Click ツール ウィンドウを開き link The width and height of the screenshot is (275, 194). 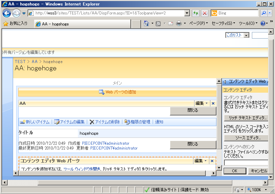pyautogui.click(x=82, y=169)
